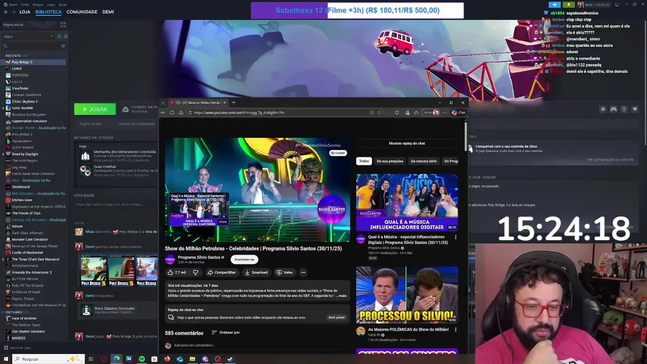The width and height of the screenshot is (647, 364).
Task: Select Poly Bridge 3 in the library list
Action: tap(33, 62)
